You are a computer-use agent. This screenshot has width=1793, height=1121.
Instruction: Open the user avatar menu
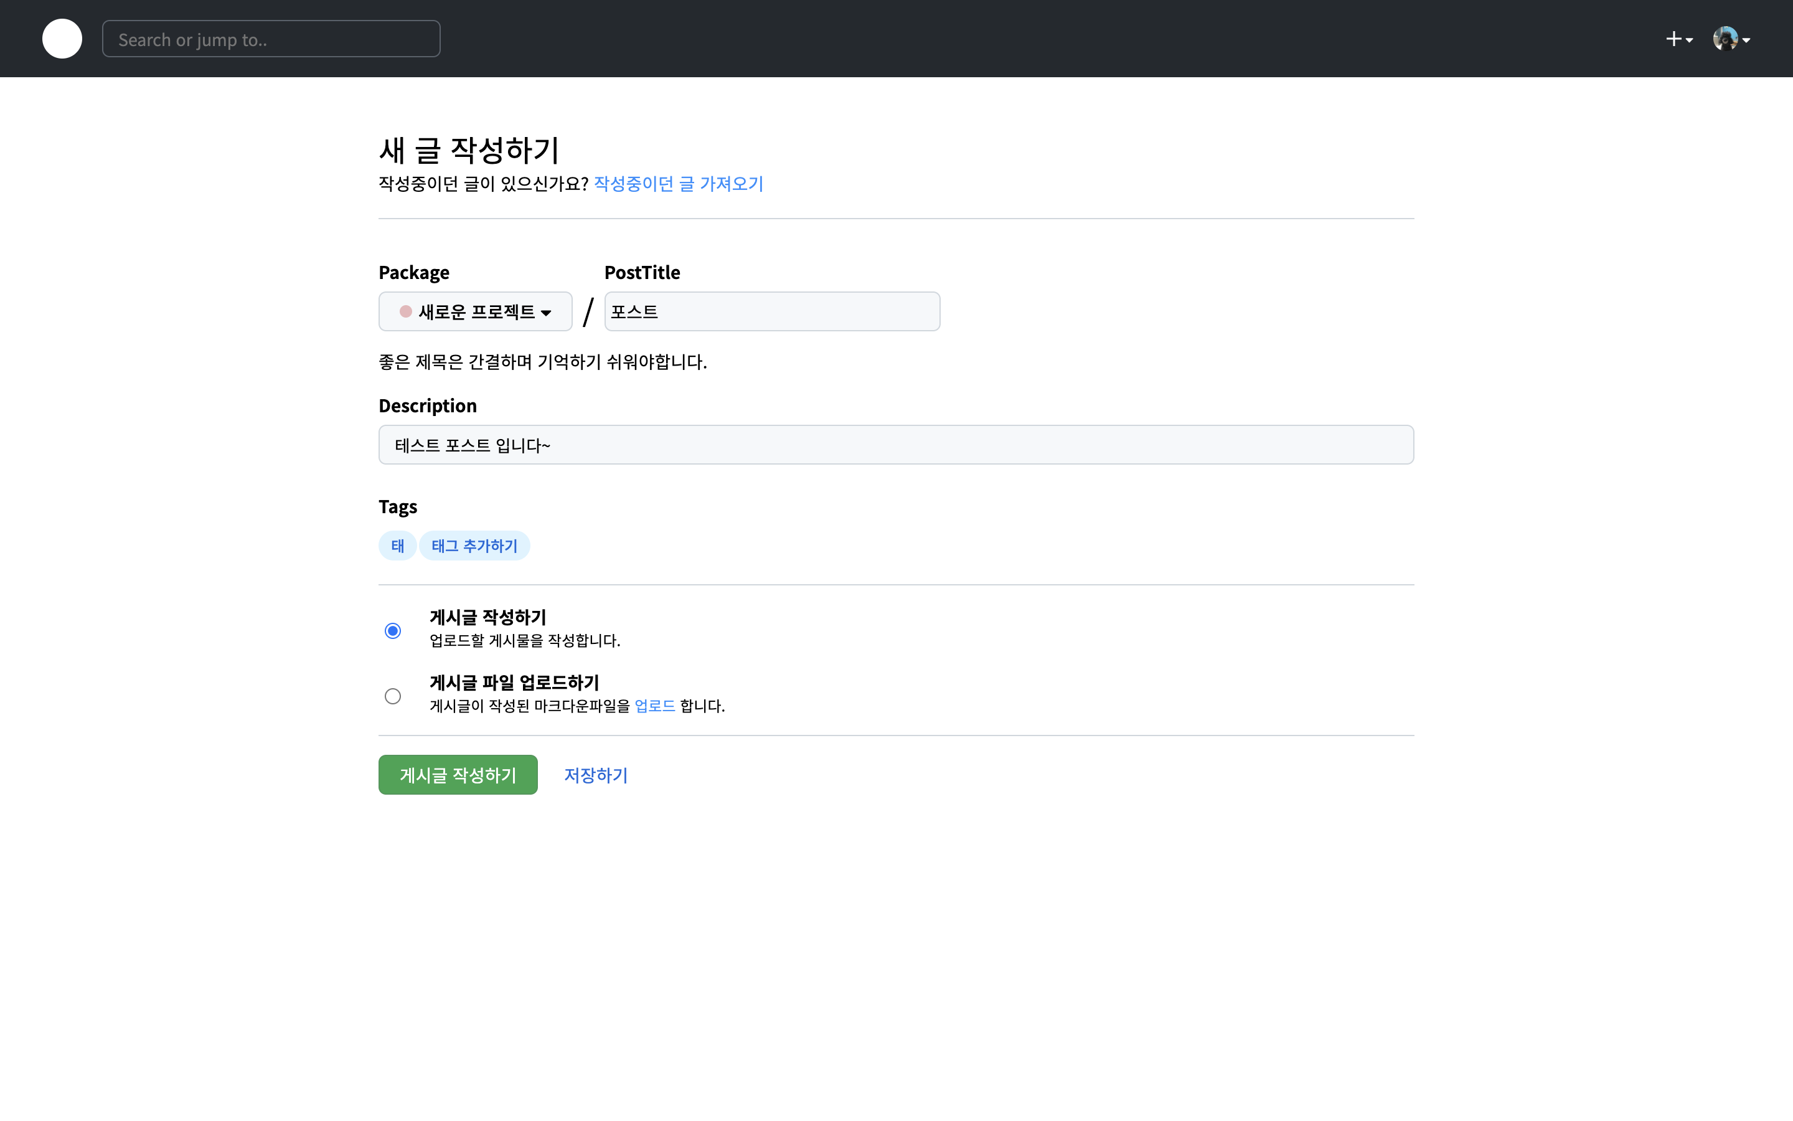(x=1725, y=39)
